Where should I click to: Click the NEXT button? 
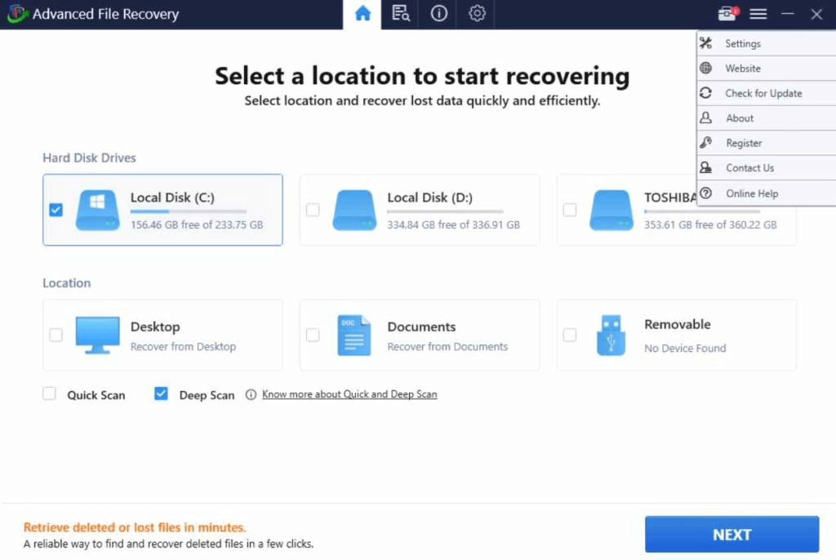tap(732, 535)
